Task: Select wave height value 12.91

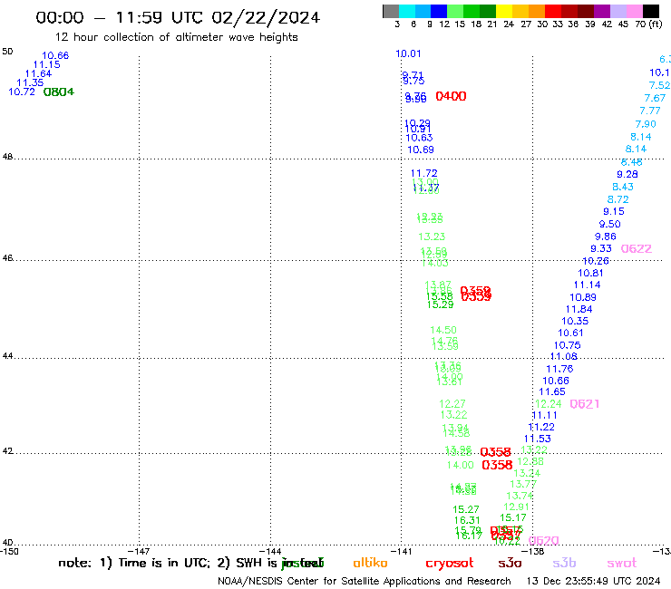Action: click(517, 507)
